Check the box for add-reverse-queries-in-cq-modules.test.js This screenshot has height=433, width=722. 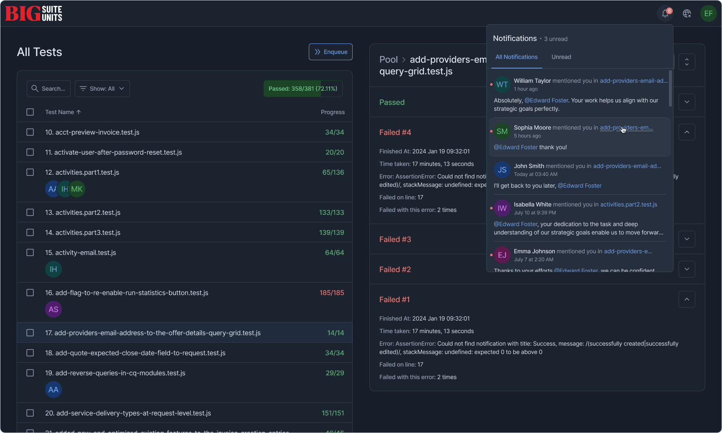click(x=30, y=373)
